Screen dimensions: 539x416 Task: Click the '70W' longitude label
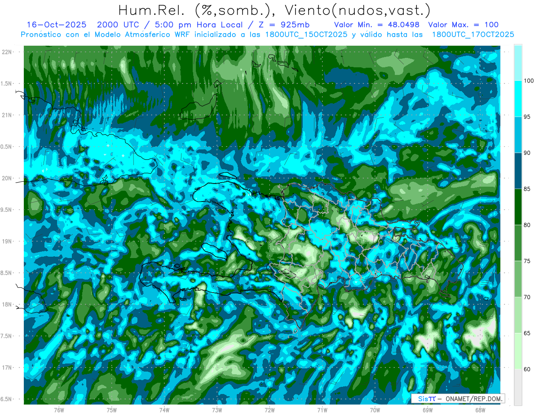[375, 410]
